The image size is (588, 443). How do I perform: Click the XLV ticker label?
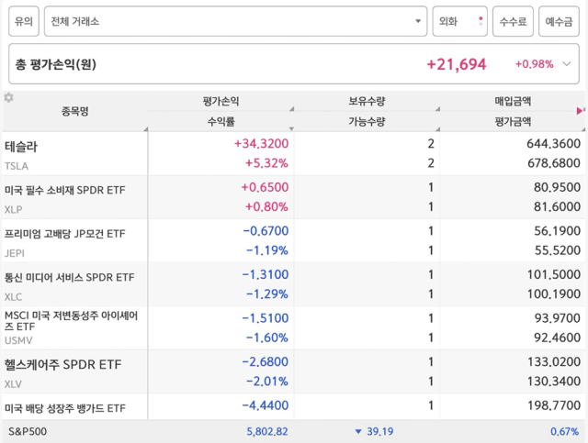point(13,383)
